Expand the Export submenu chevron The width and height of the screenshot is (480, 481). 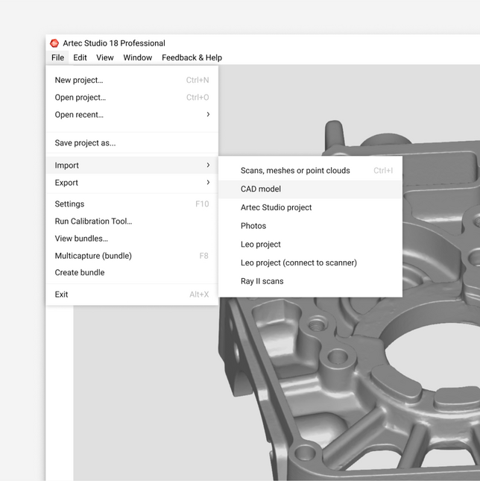(x=208, y=182)
